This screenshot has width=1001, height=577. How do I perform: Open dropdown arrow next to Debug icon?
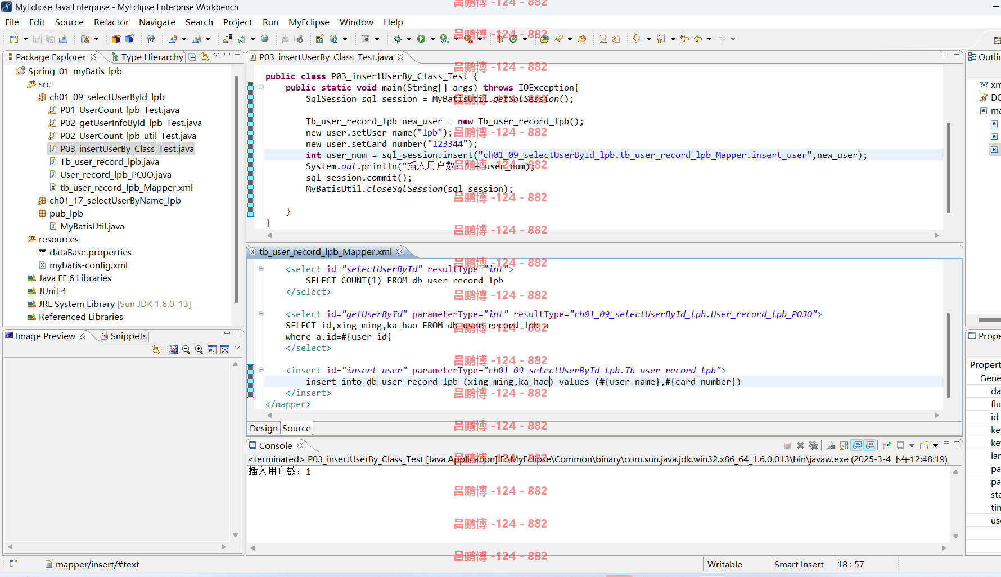pos(409,39)
